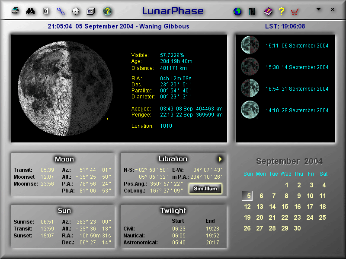Click the chain link icon
Viewport: 346px width, 259px height.
61,11
